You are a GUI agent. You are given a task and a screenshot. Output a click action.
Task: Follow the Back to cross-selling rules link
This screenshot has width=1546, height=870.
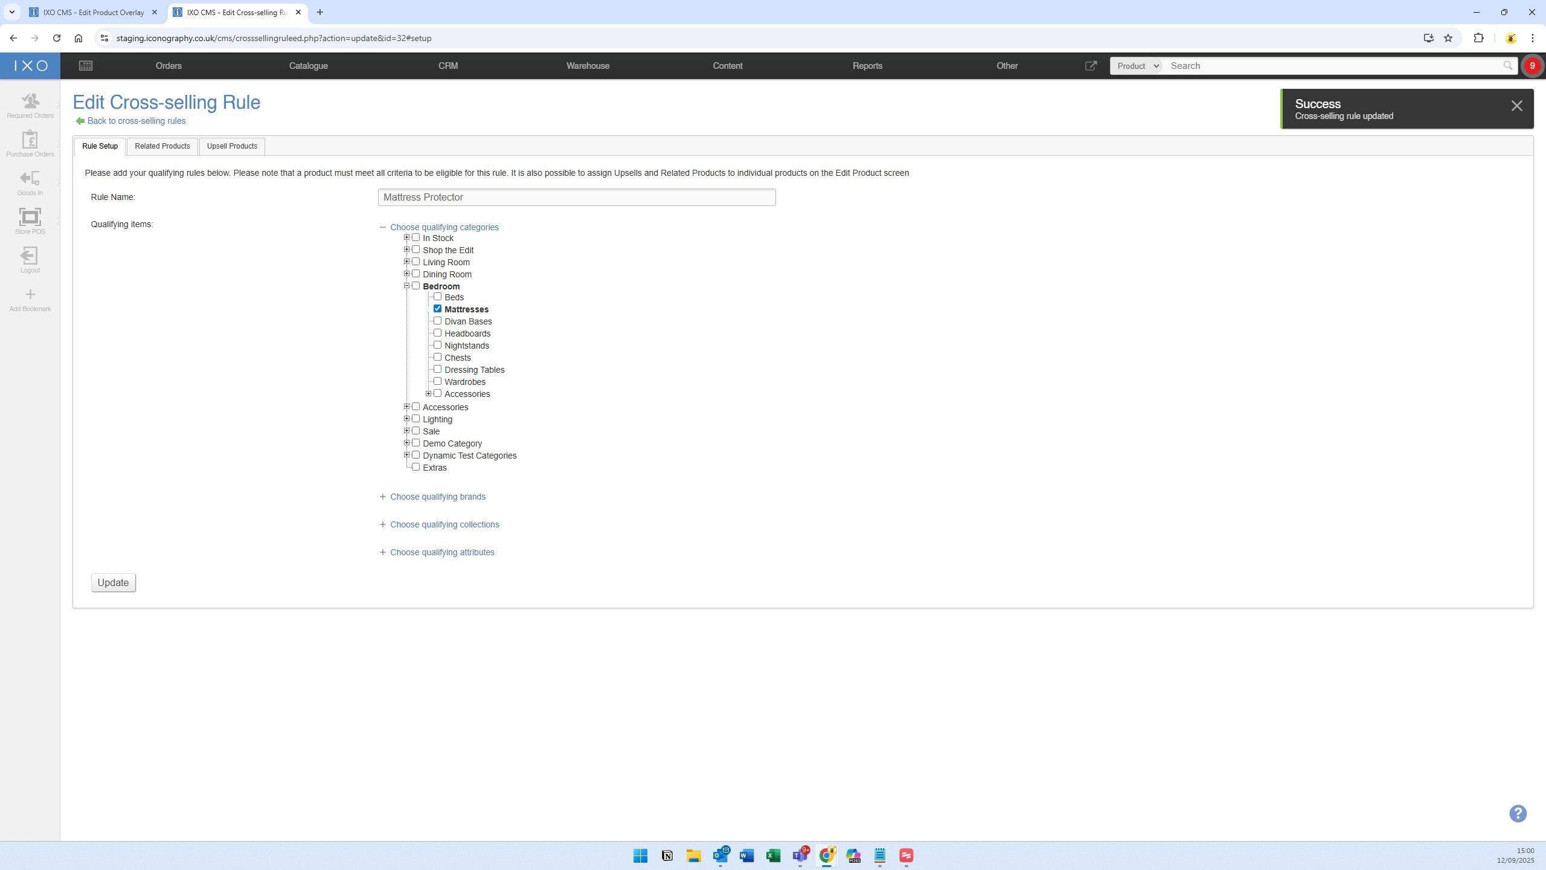point(136,121)
